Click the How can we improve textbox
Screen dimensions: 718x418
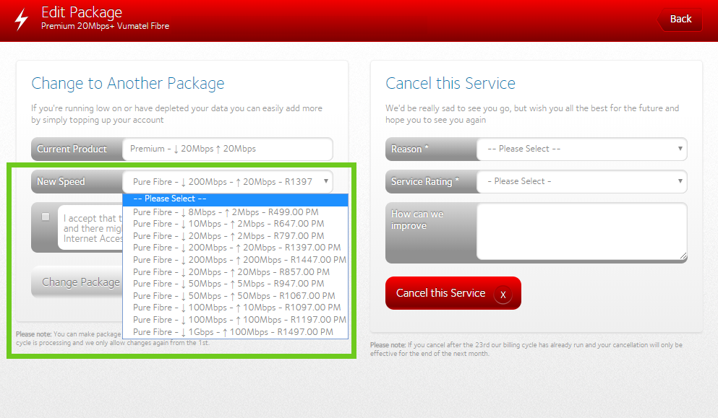coord(581,231)
